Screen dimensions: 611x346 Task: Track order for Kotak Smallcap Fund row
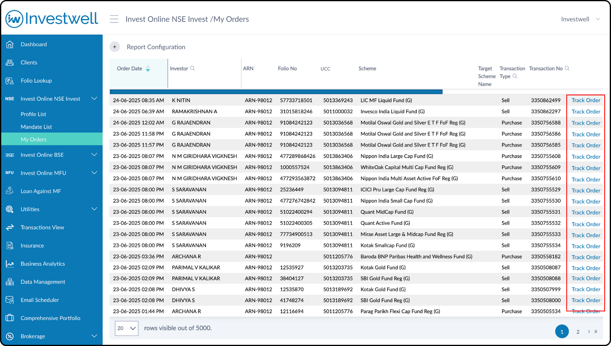(x=586, y=246)
